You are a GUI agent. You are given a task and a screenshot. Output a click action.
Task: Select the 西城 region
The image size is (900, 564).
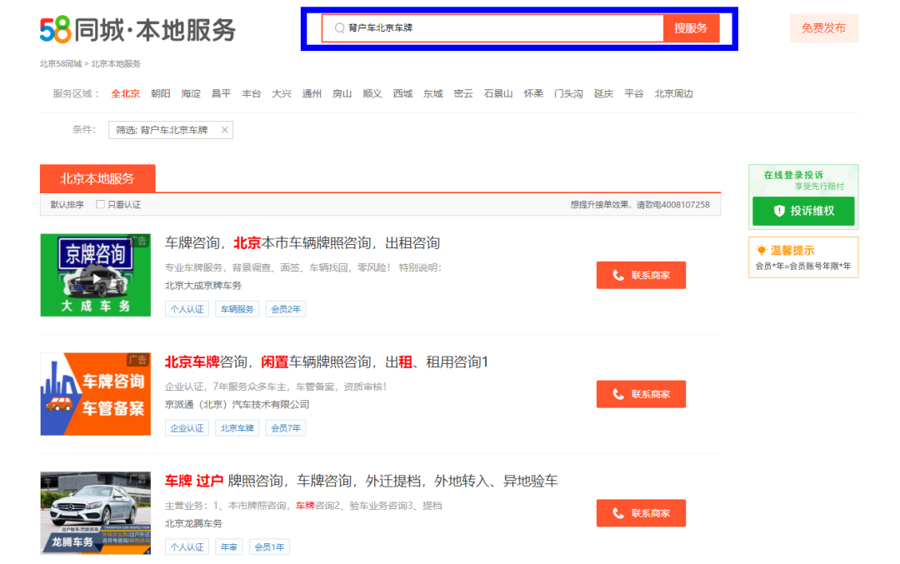point(402,93)
